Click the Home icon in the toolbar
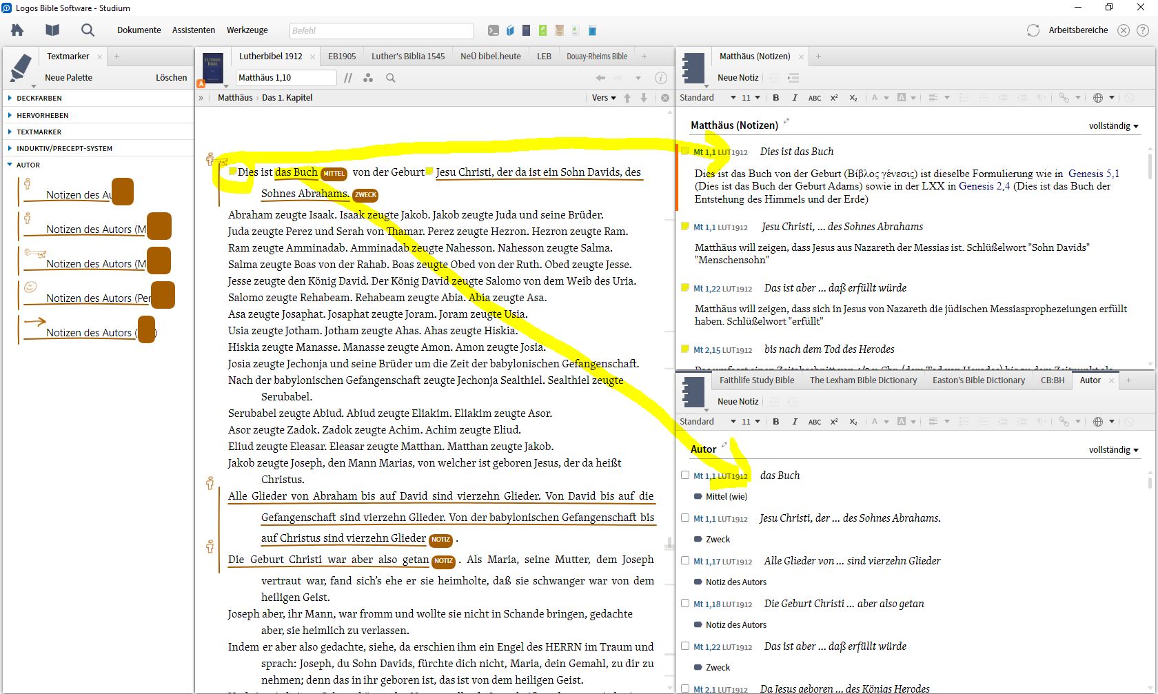 pyautogui.click(x=17, y=30)
